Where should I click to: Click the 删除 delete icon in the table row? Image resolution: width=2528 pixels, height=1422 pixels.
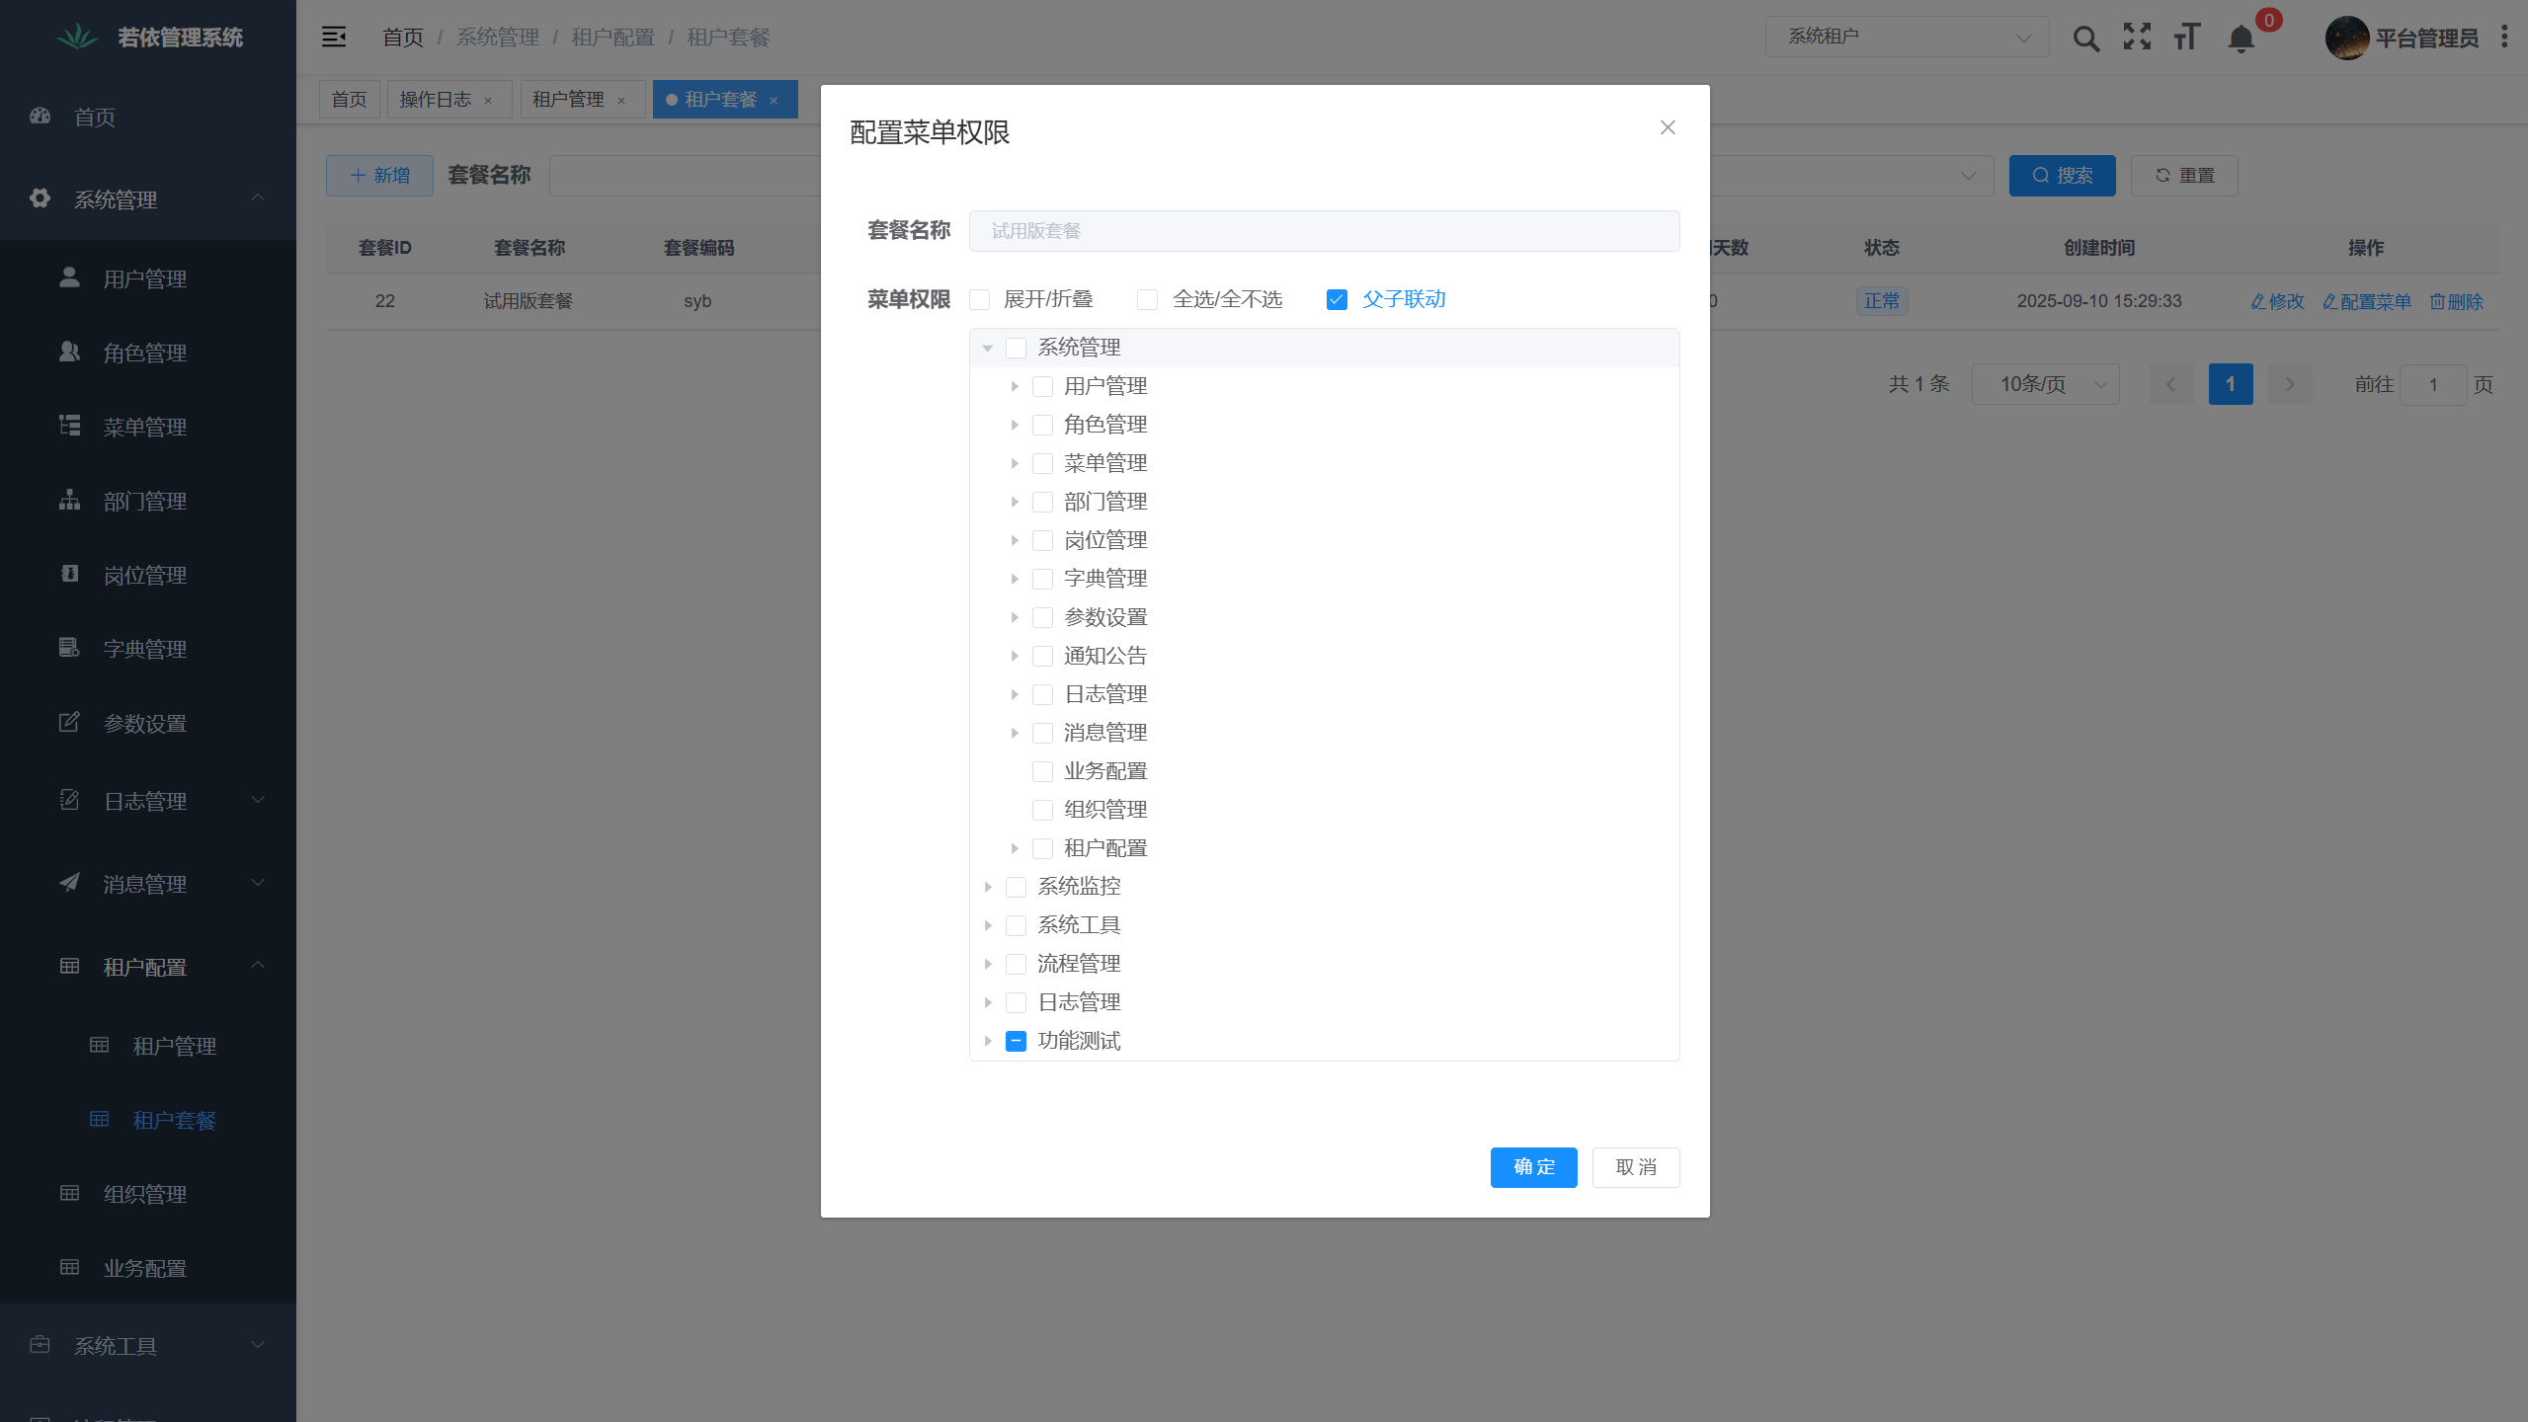(x=2457, y=301)
